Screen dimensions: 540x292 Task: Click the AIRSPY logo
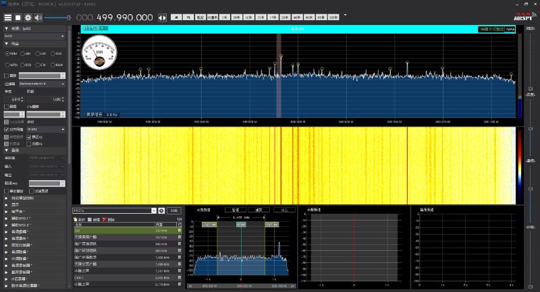[524, 16]
